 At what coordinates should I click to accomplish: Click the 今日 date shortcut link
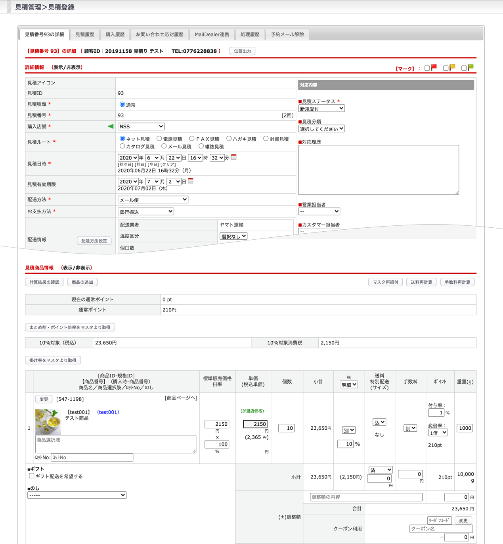coord(153,164)
